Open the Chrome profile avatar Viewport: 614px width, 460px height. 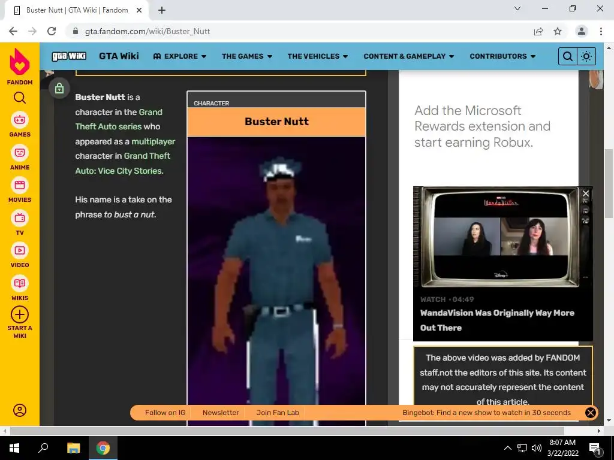click(x=582, y=31)
